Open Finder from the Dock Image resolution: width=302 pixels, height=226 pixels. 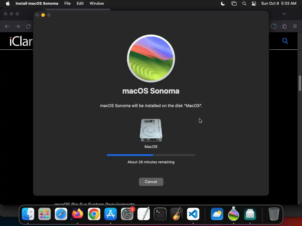(x=28, y=214)
